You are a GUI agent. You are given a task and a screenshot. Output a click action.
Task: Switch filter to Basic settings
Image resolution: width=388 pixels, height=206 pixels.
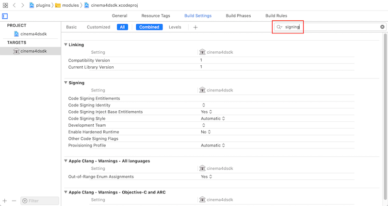[71, 27]
